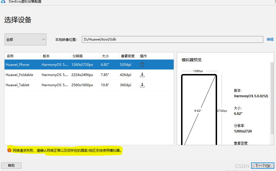Click the phone outline preview image
Image resolution: width=276 pixels, height=171 pixels.
coord(199,109)
